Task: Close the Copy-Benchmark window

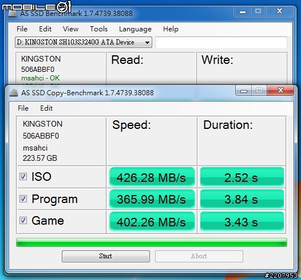Action: 280,90
